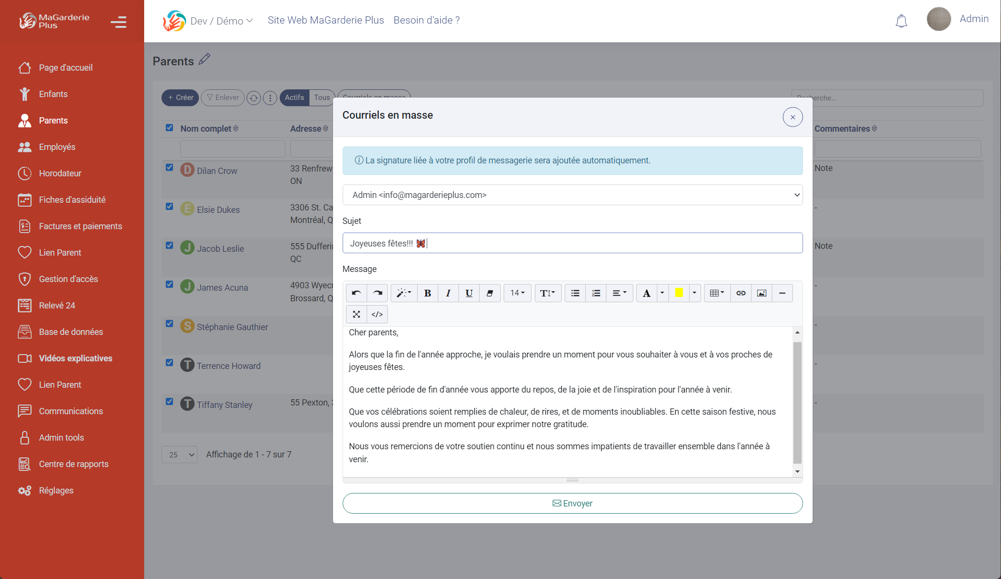Open the code view editor icon

(x=377, y=314)
